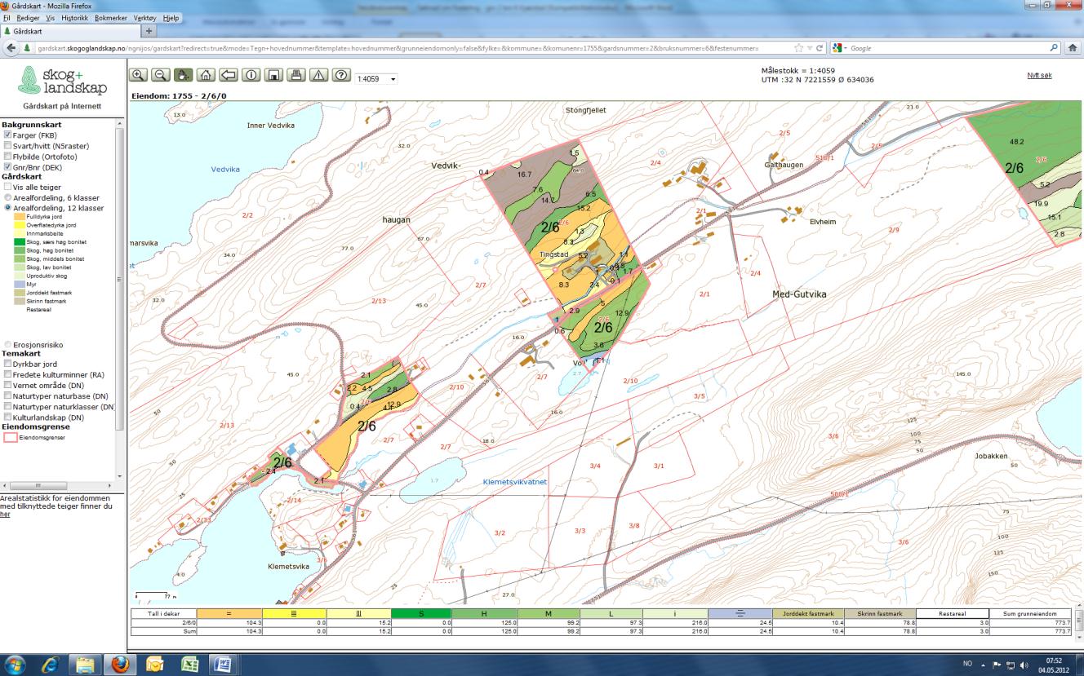The width and height of the screenshot is (1084, 676).
Task: Select Arealfordeling, 6 klasser radio
Action: coord(7,197)
